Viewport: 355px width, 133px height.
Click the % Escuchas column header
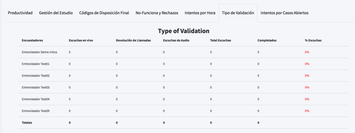pos(313,41)
